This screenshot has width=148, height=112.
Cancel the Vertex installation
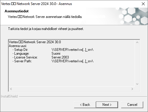click(x=132, y=105)
